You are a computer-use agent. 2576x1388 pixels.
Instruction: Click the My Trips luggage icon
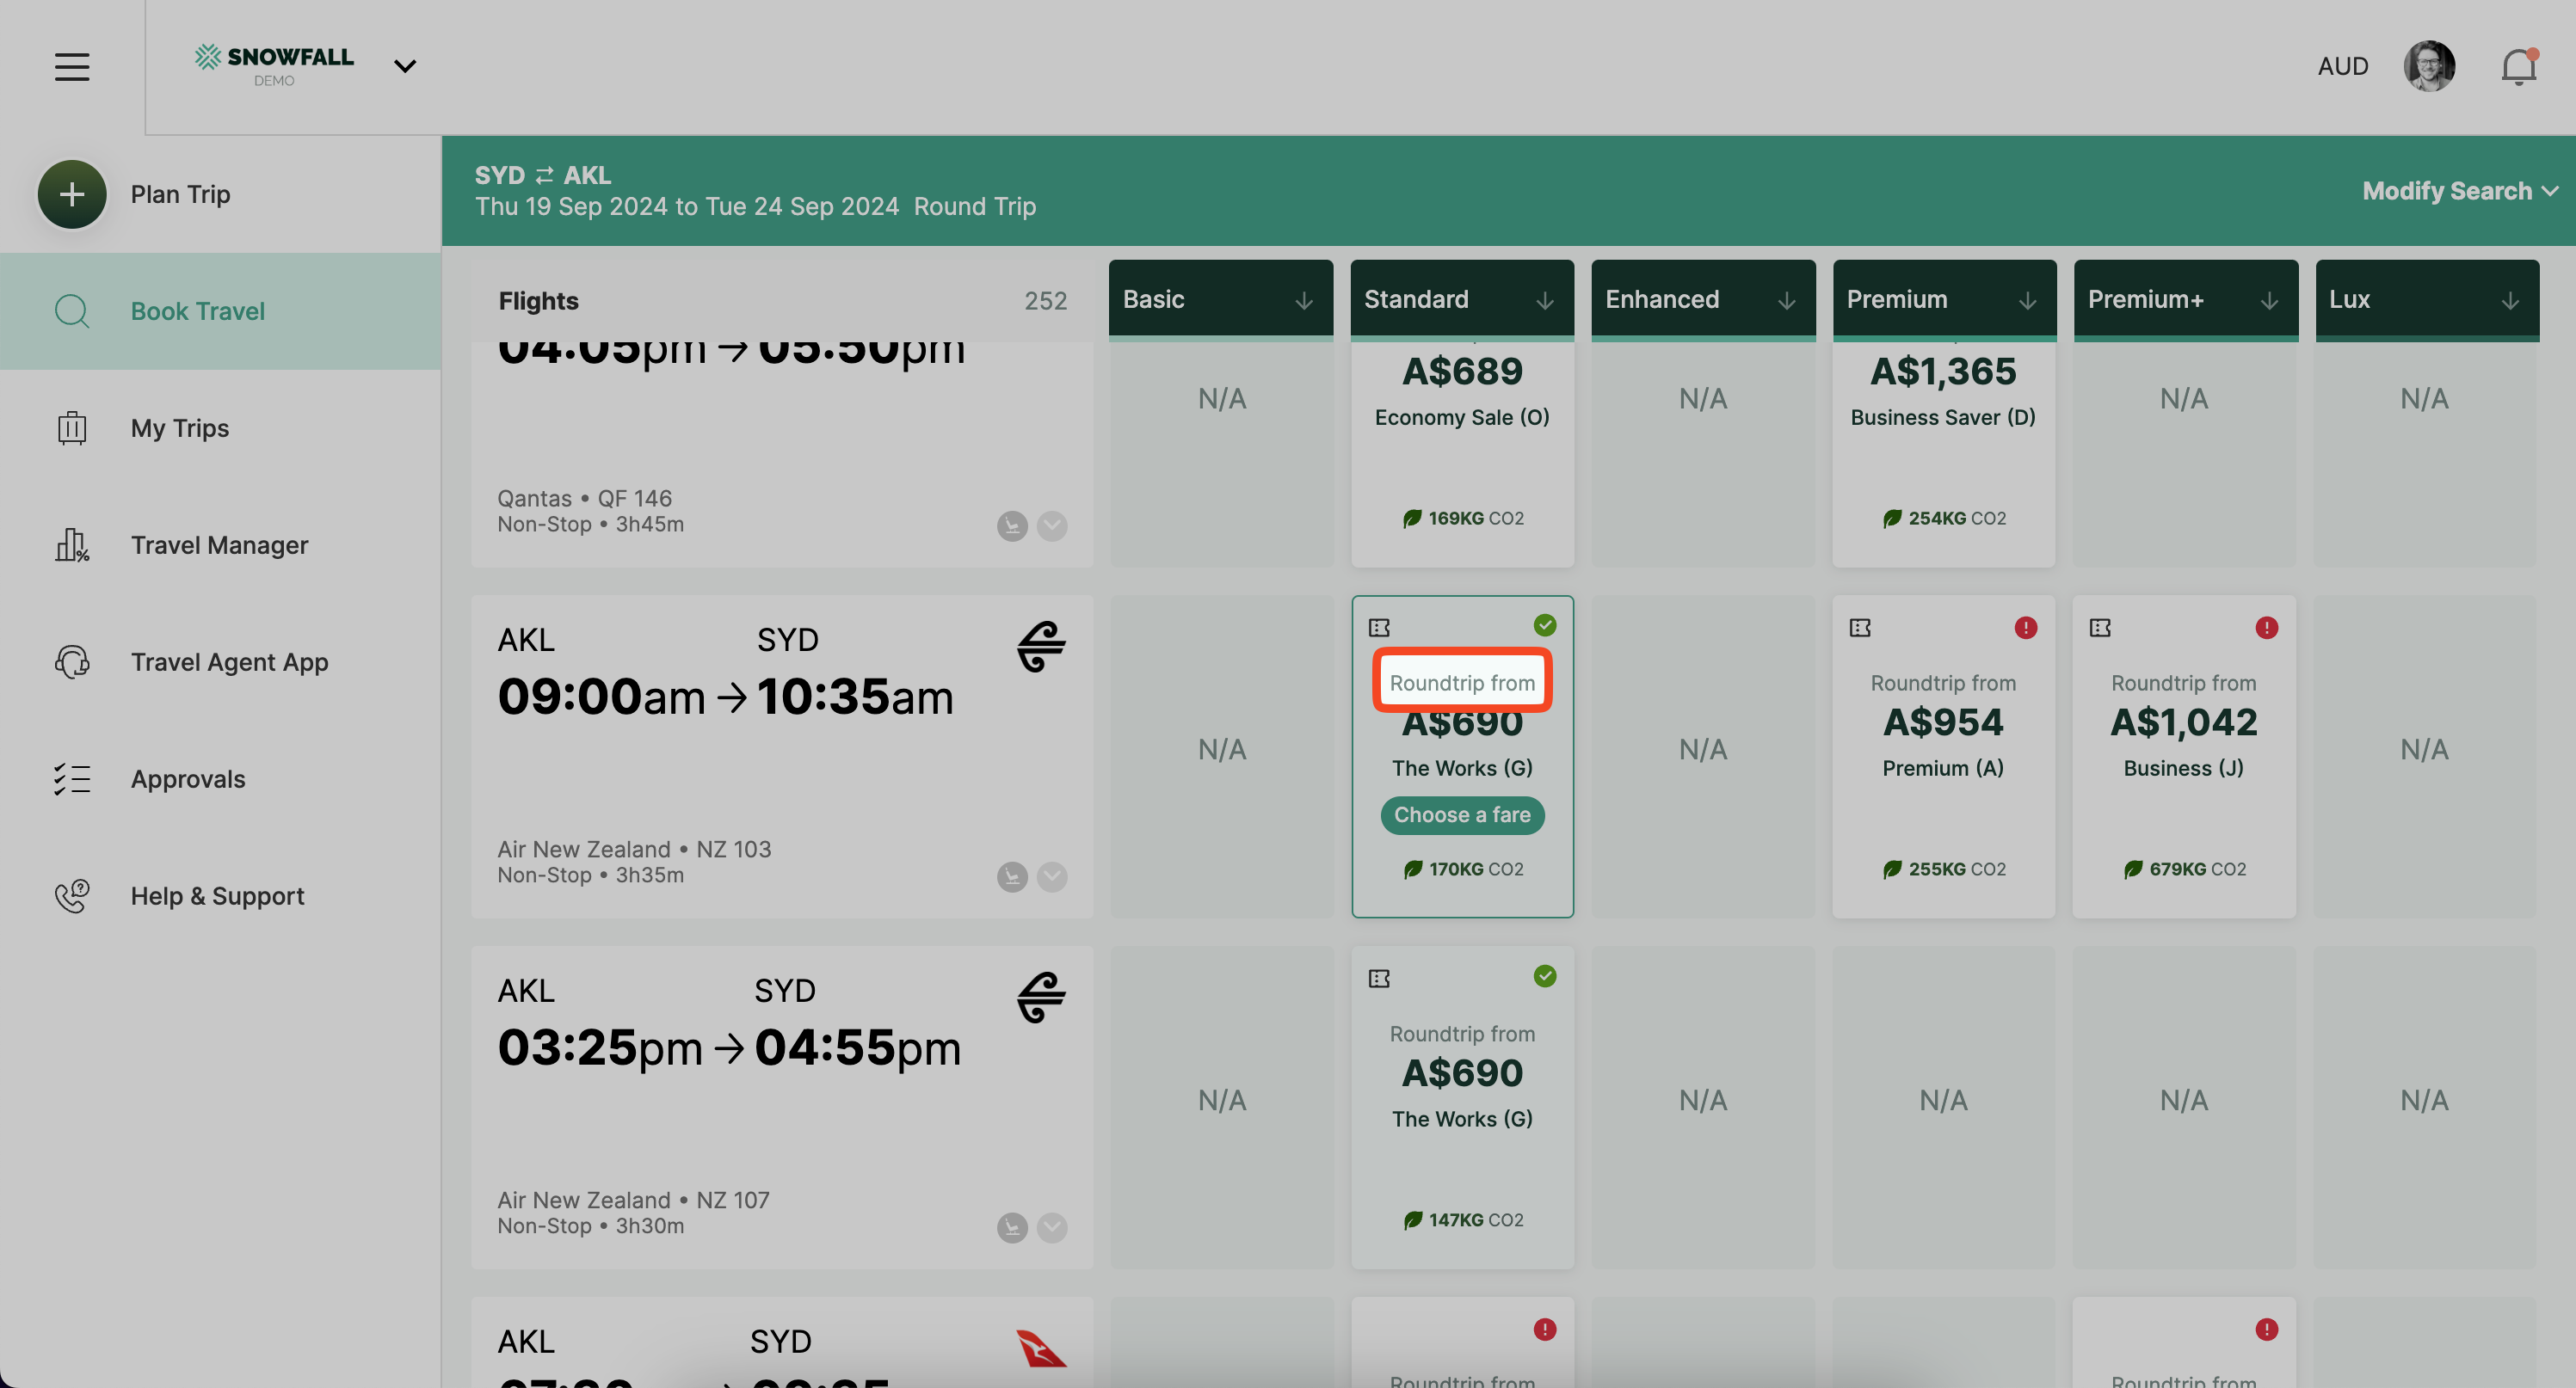(72, 427)
